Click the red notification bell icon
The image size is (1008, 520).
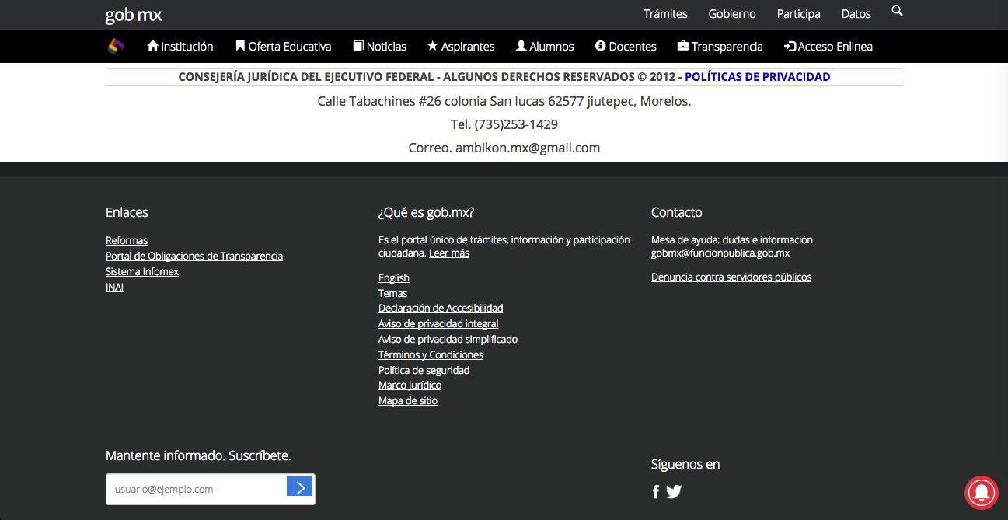982,492
